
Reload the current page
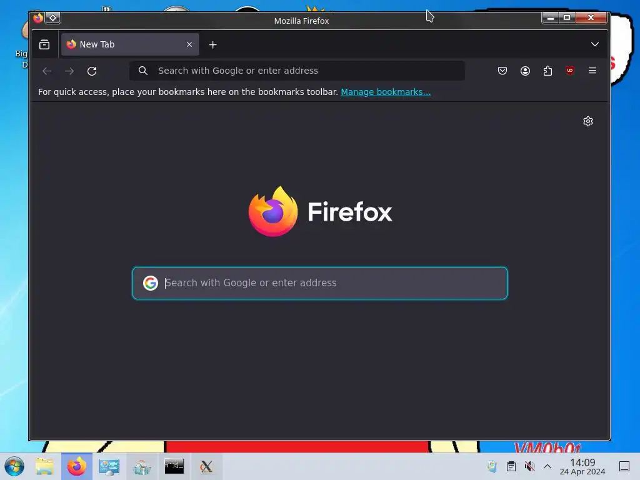click(x=92, y=71)
